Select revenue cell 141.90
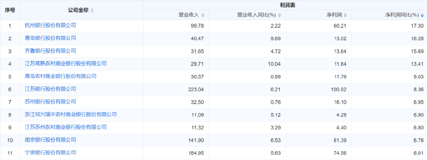The image size is (427, 160). tap(196, 140)
